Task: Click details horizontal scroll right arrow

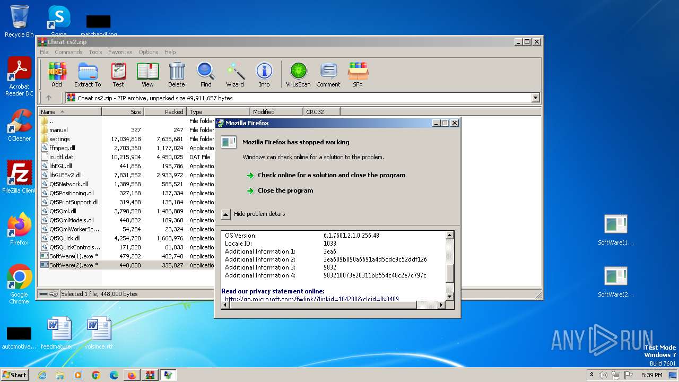Action: pyautogui.click(x=441, y=305)
